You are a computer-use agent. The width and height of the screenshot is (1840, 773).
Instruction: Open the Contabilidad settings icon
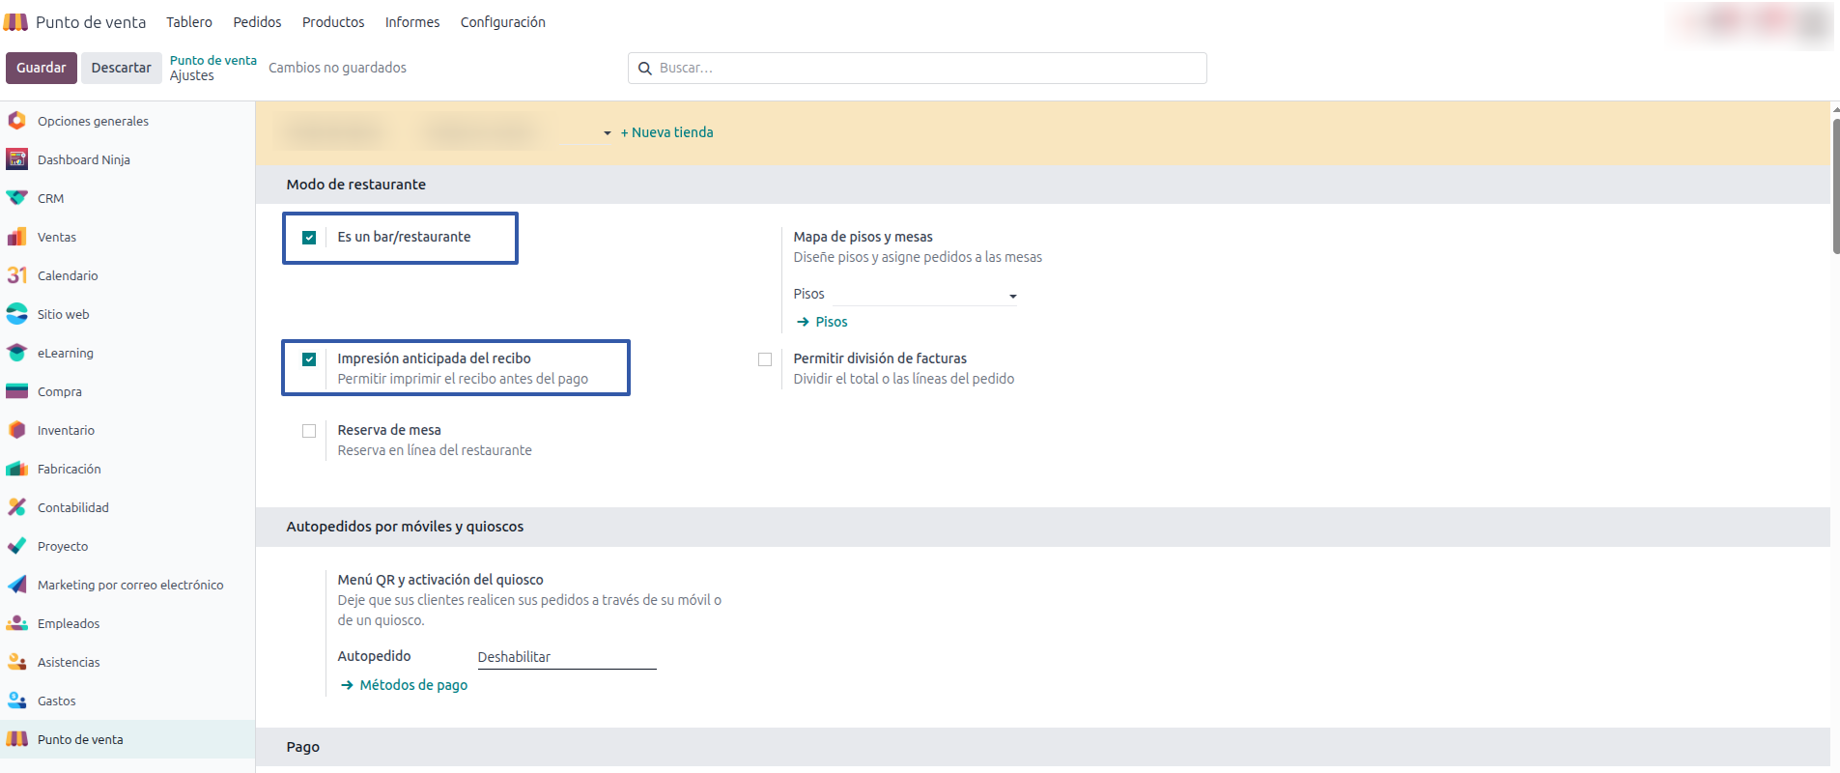[x=16, y=507]
